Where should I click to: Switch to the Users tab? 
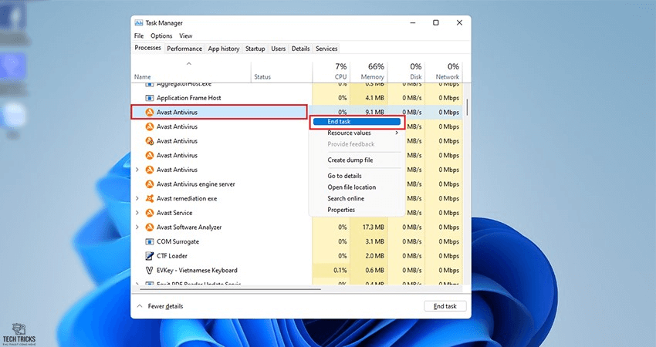pyautogui.click(x=278, y=49)
